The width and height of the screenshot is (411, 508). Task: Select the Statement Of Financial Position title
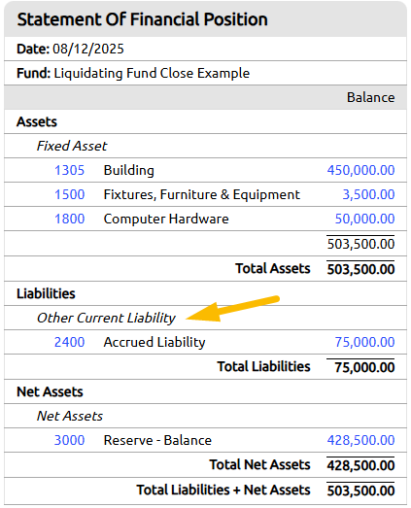[142, 19]
